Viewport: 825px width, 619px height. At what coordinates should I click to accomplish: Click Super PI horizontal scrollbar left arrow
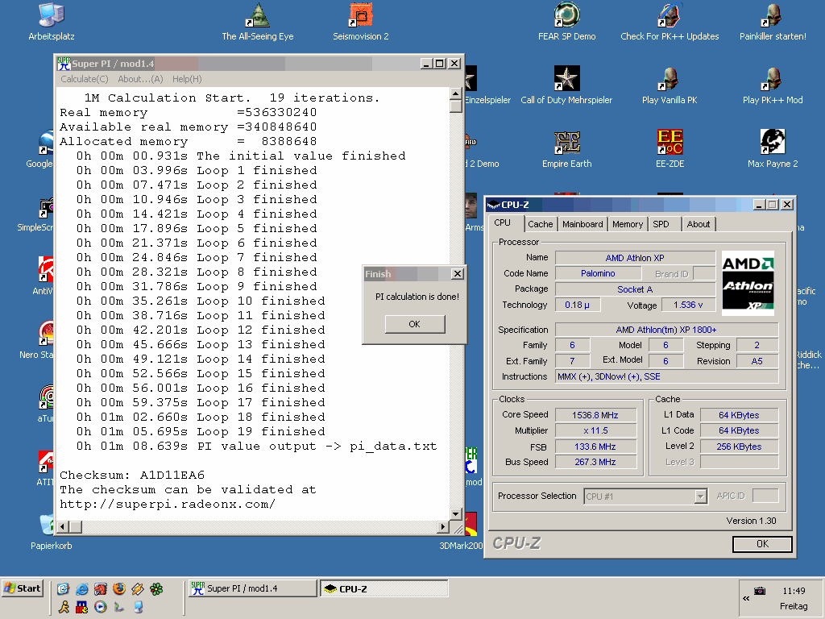[63, 526]
